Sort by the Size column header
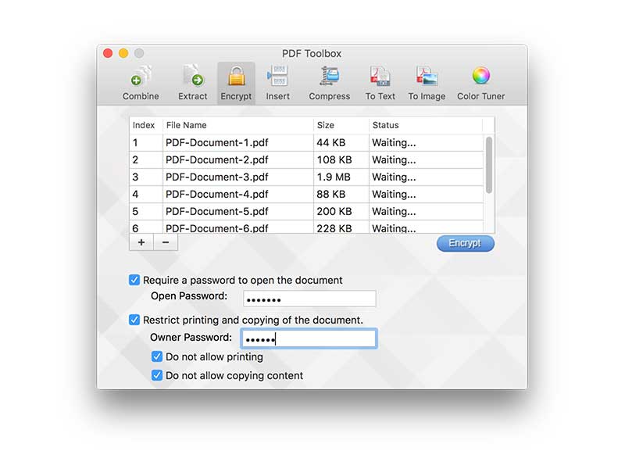This screenshot has width=625, height=469. (x=341, y=125)
